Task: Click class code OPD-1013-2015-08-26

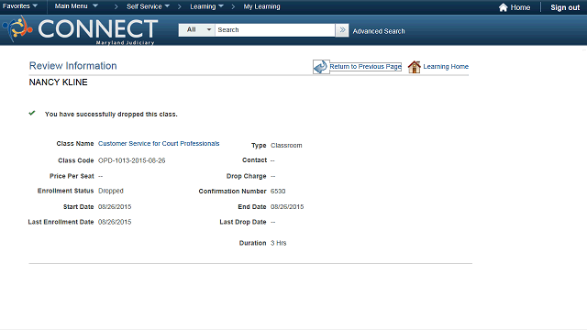Action: [x=131, y=160]
